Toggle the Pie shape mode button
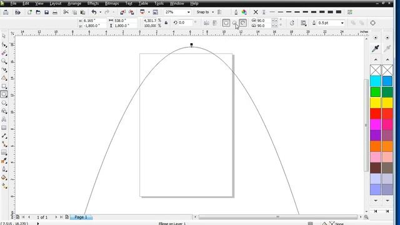This screenshot has width=400, height=225. coord(234,23)
